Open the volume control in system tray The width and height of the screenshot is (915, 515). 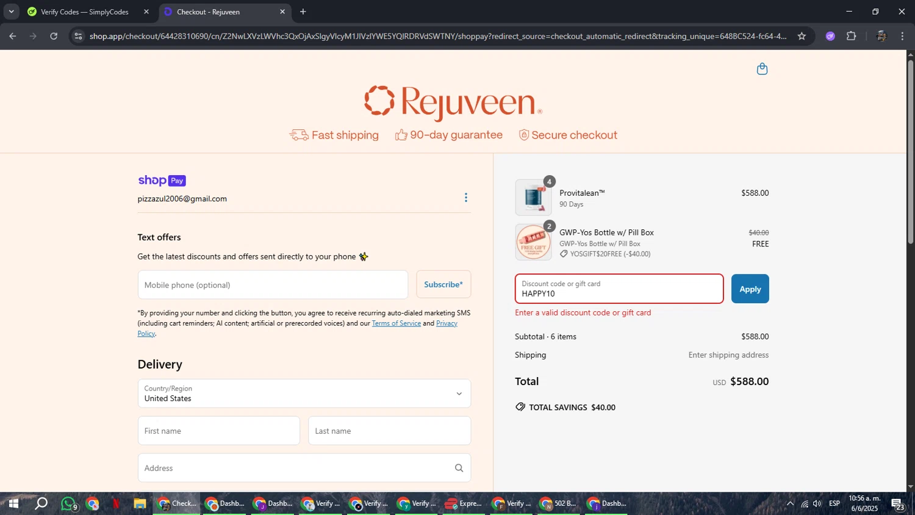pos(817,504)
